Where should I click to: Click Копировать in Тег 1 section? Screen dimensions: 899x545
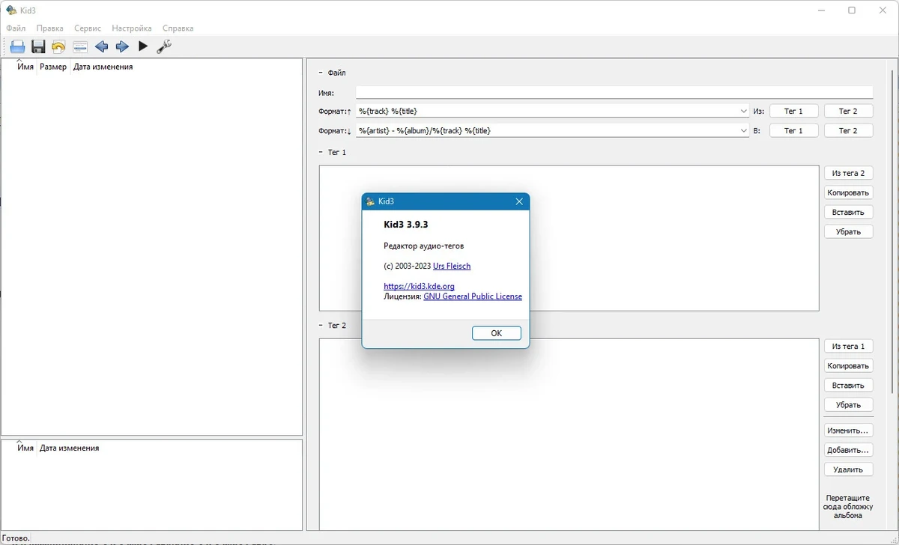point(848,192)
